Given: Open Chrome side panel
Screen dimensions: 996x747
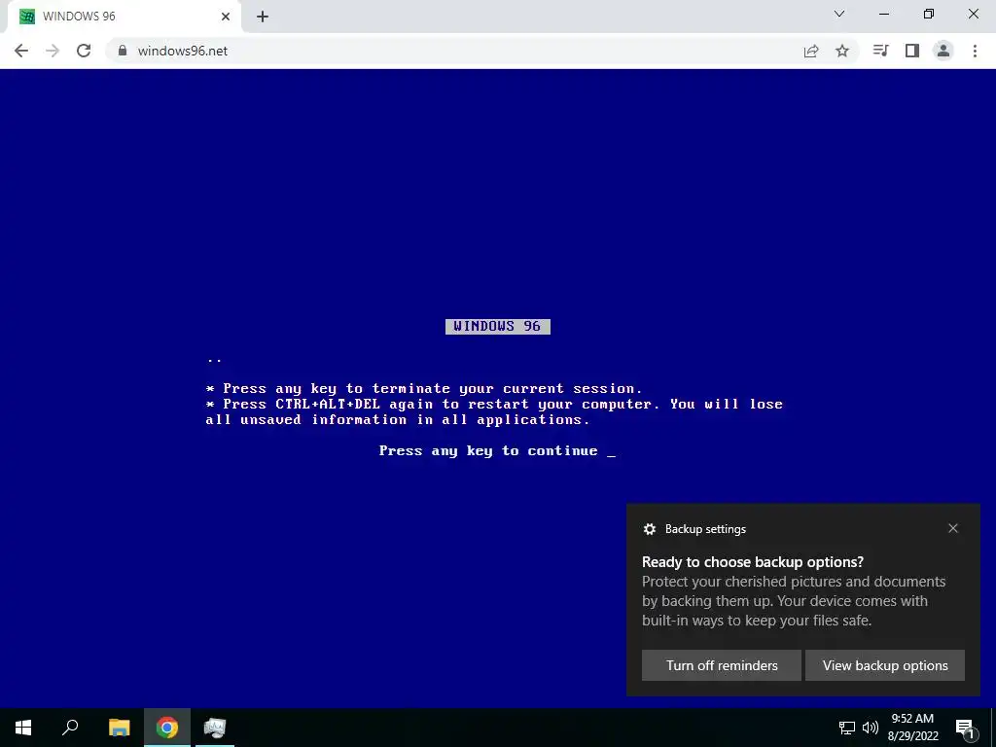Looking at the screenshot, I should 912,51.
